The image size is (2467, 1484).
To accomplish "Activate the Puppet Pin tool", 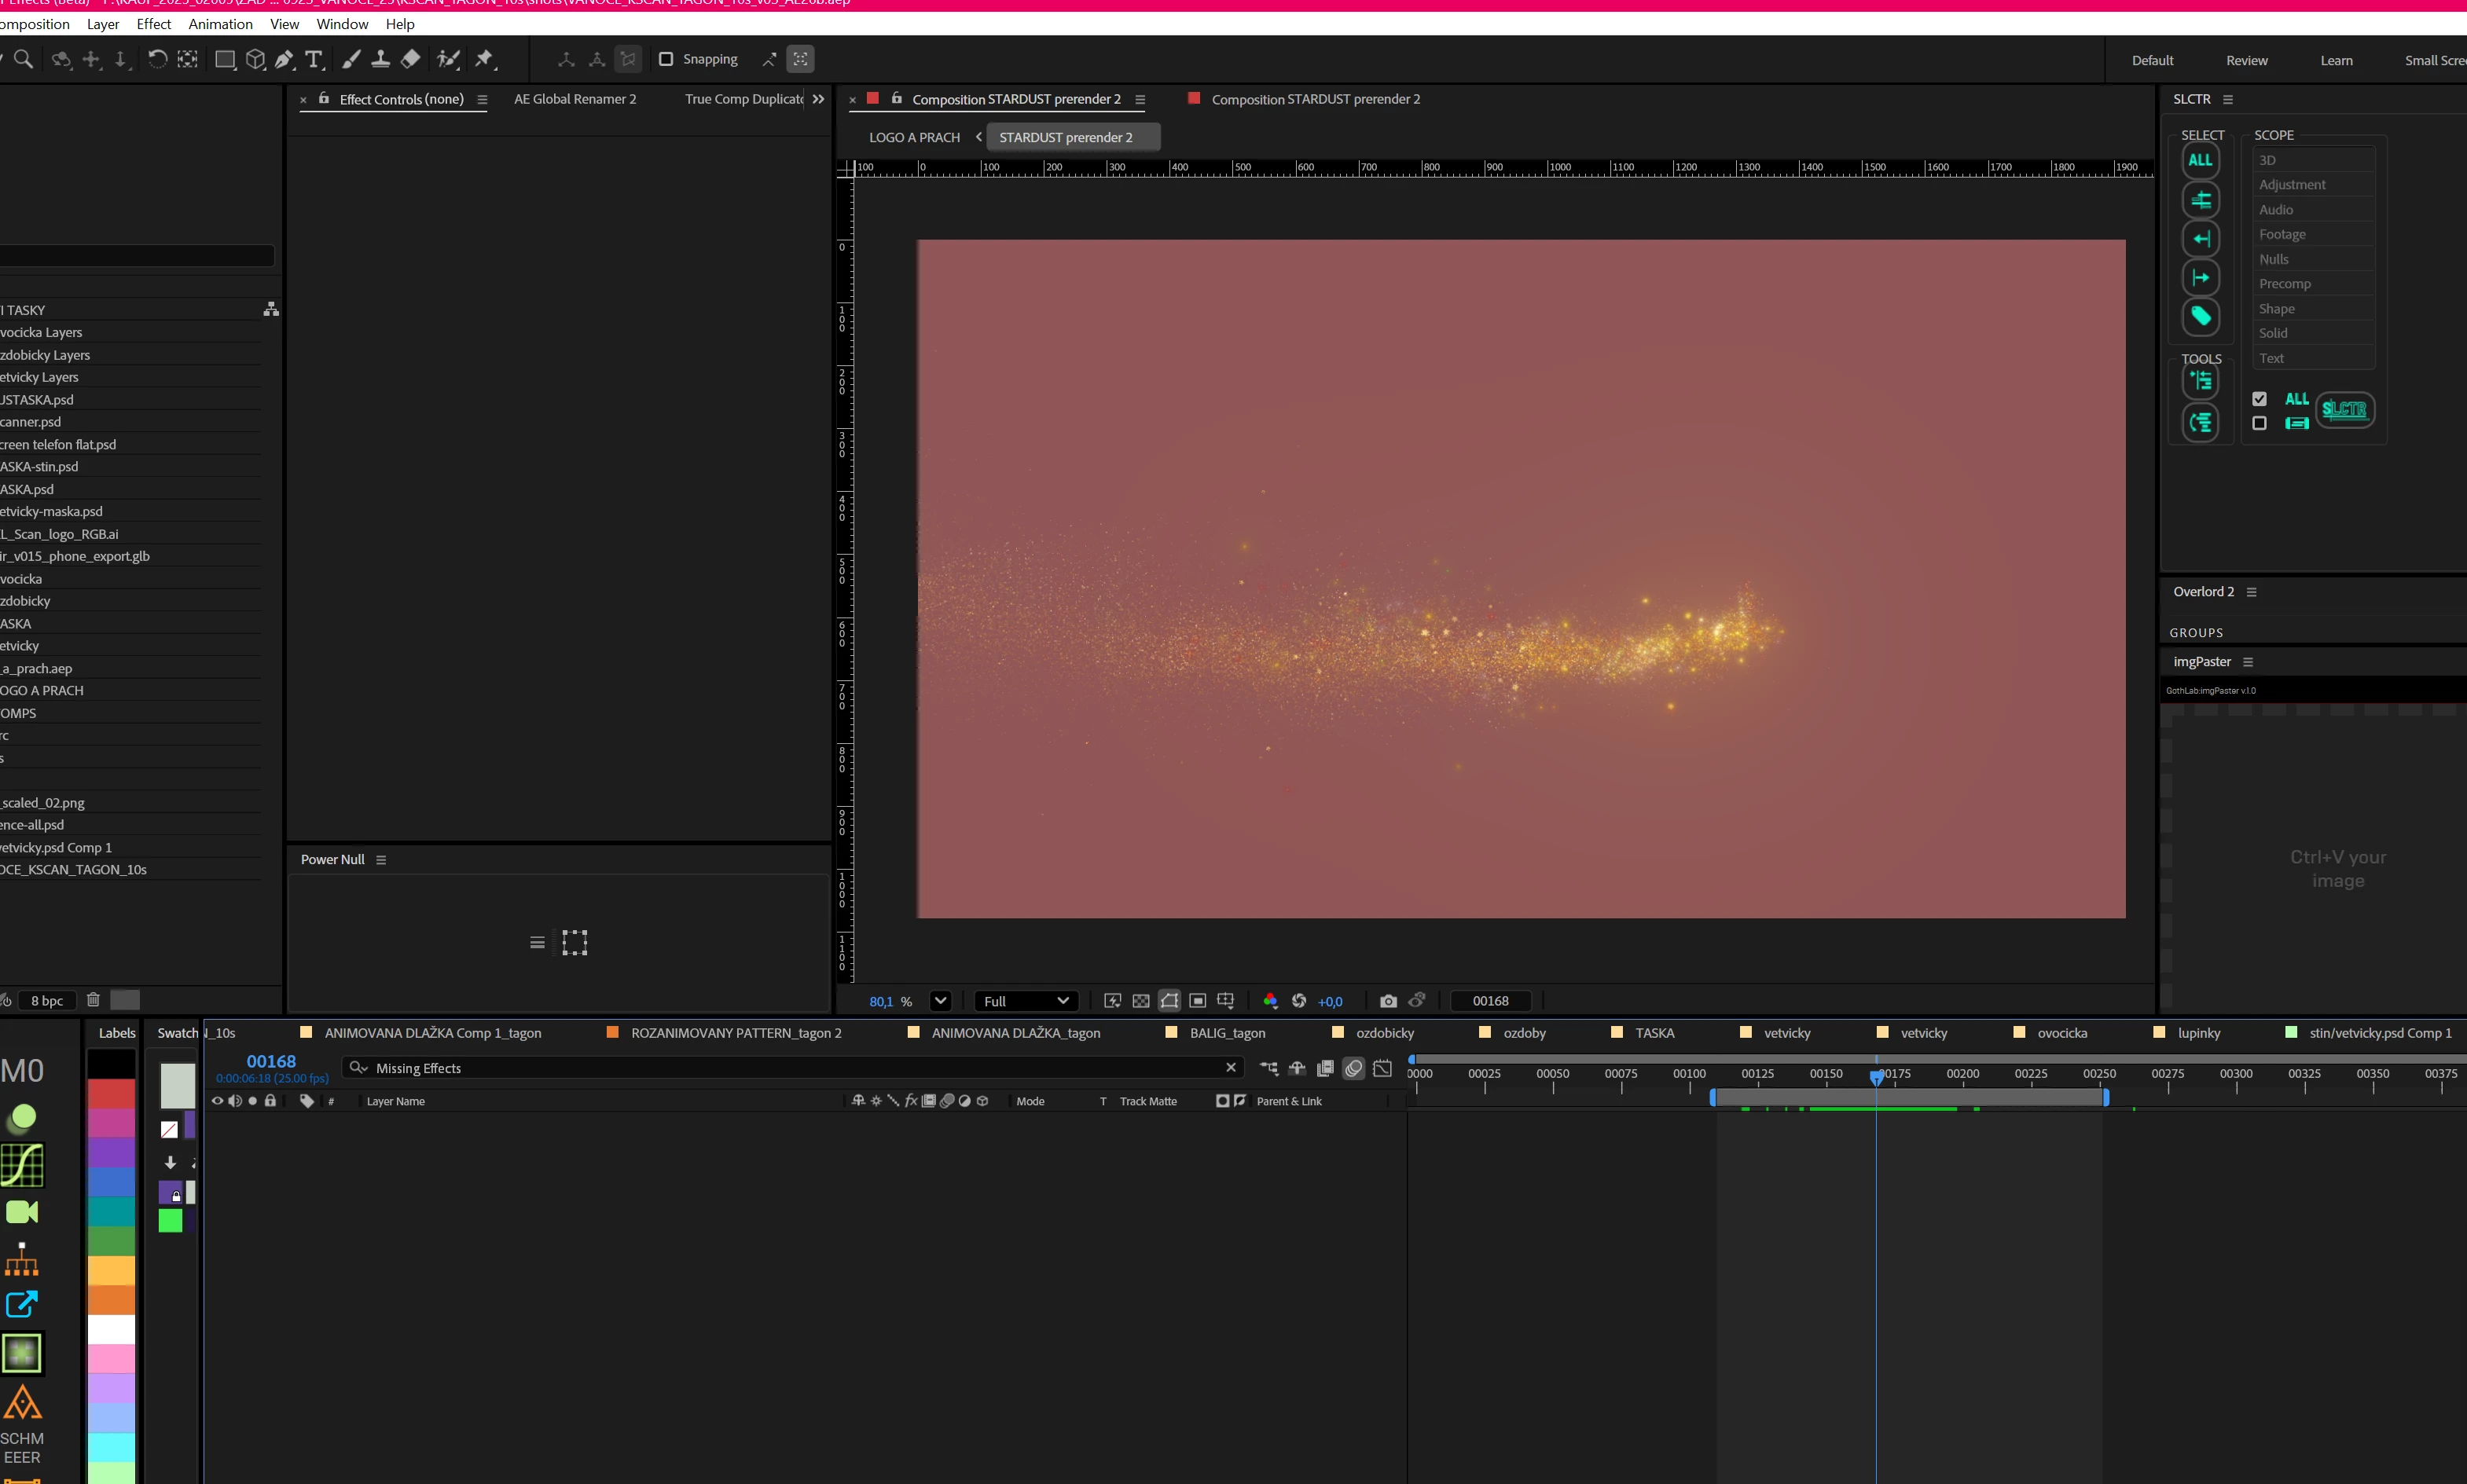I will pyautogui.click(x=484, y=60).
